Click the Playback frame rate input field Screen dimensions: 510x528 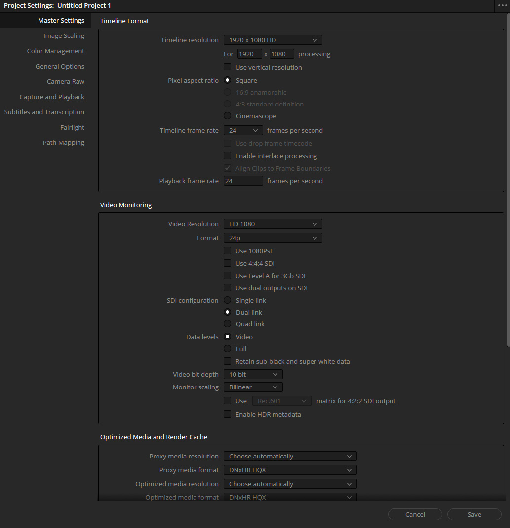tap(243, 180)
